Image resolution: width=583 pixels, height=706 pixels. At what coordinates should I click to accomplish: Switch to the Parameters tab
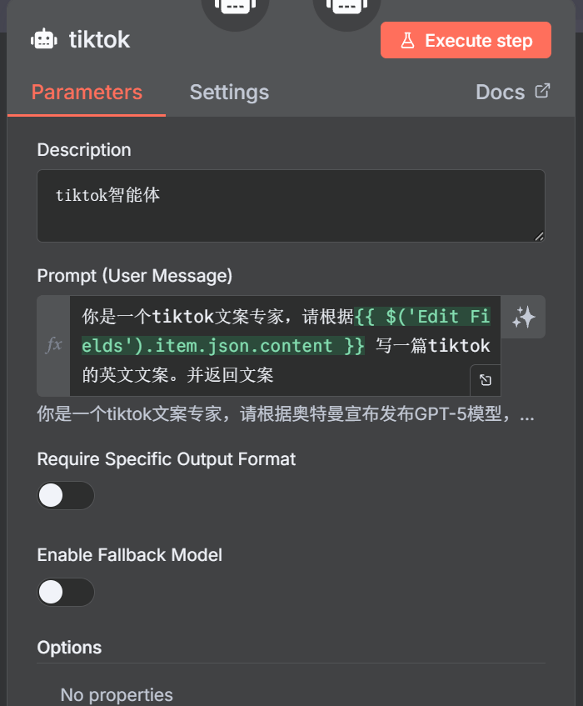(x=87, y=93)
